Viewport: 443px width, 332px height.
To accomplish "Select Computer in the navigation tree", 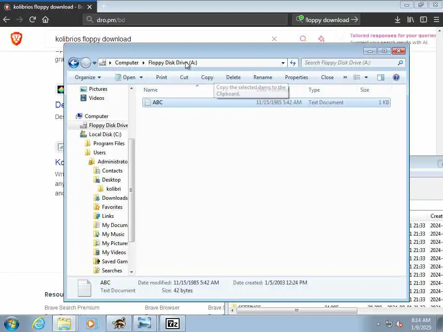I will tap(96, 116).
